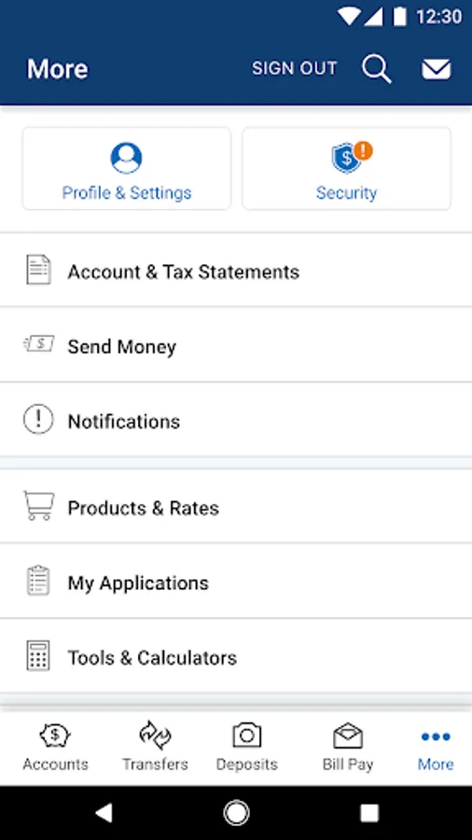472x840 pixels.
Task: Go to the Deposits tab
Action: (x=246, y=747)
